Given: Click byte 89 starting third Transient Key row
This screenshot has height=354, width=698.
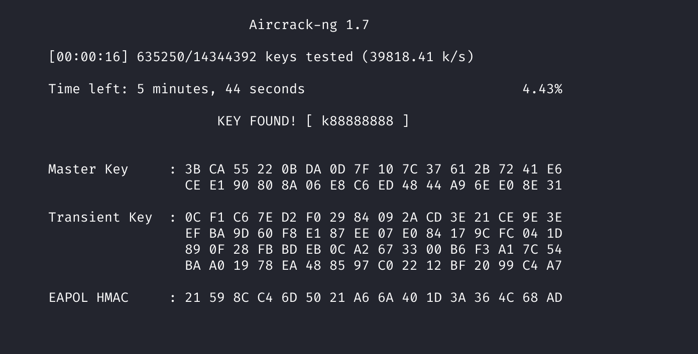Looking at the screenshot, I should pyautogui.click(x=193, y=249).
